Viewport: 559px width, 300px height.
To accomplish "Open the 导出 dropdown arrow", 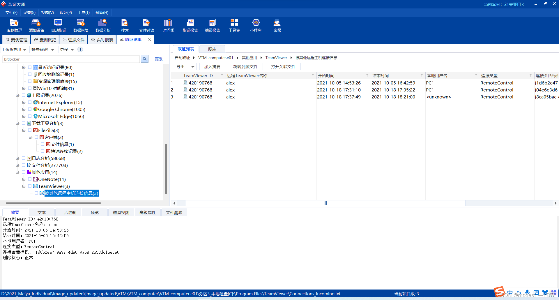I will click(193, 67).
